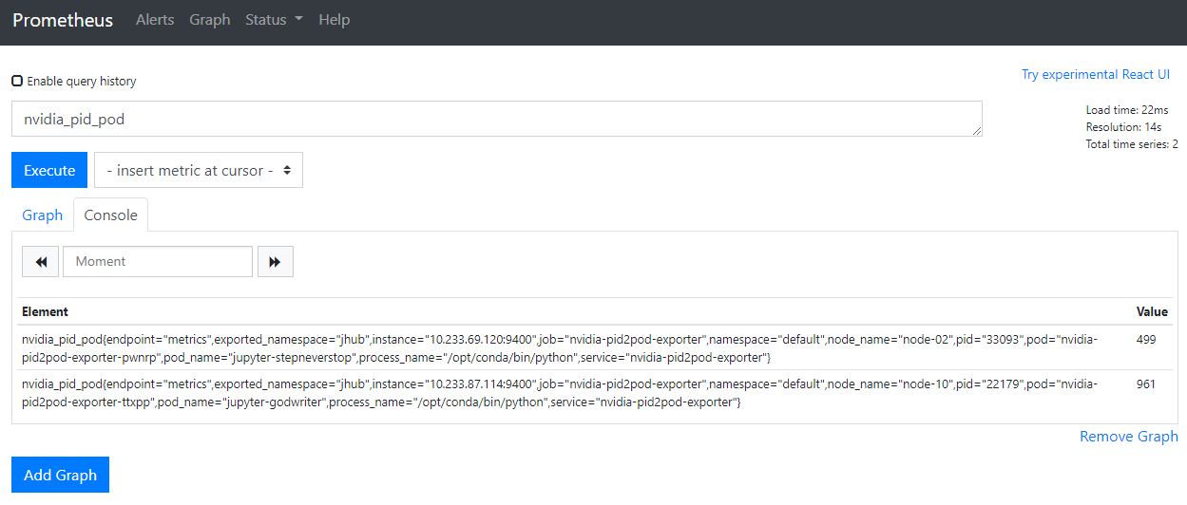Focus the nvidia_pid_pod expression field
This screenshot has height=505, width=1187.
tap(494, 120)
